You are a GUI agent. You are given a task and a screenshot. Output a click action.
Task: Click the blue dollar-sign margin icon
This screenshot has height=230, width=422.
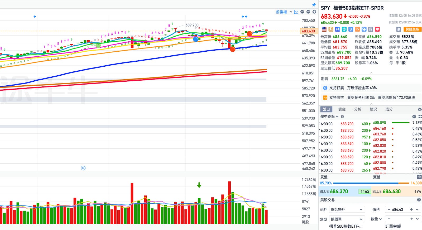click(x=351, y=29)
